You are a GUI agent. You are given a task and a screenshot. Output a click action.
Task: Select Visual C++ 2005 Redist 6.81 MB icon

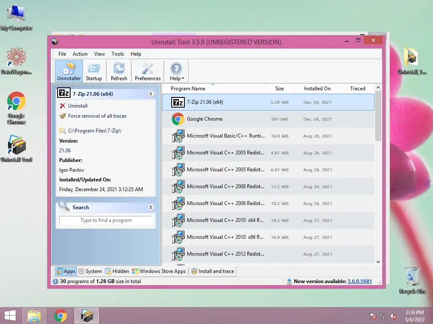click(178, 170)
